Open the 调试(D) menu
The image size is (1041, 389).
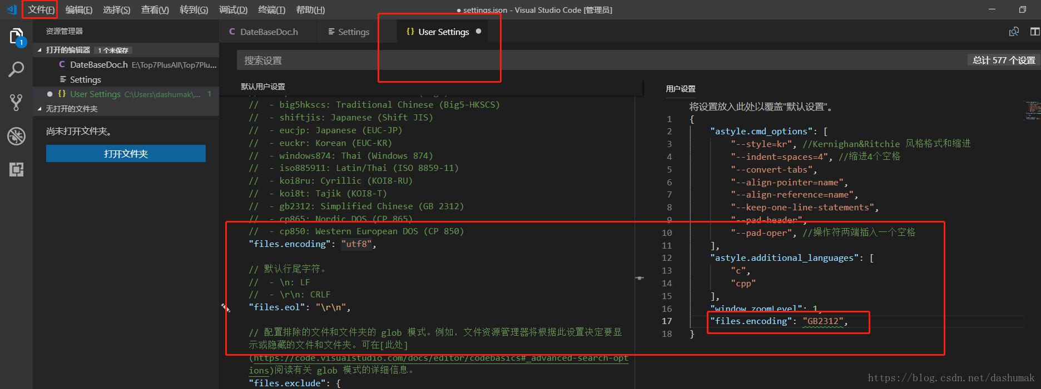pyautogui.click(x=233, y=10)
